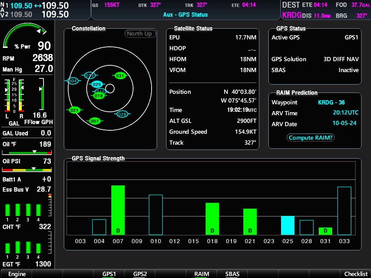Click satellite 031 in constellation view
371x278 pixels.
(120, 76)
